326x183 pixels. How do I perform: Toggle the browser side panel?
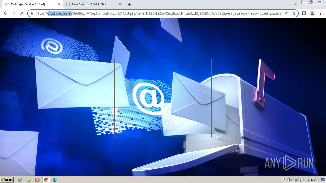point(304,13)
